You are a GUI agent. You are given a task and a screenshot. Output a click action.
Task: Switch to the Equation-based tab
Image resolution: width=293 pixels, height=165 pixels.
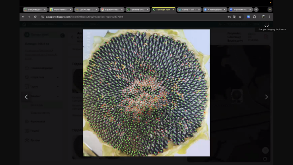pos(112,10)
